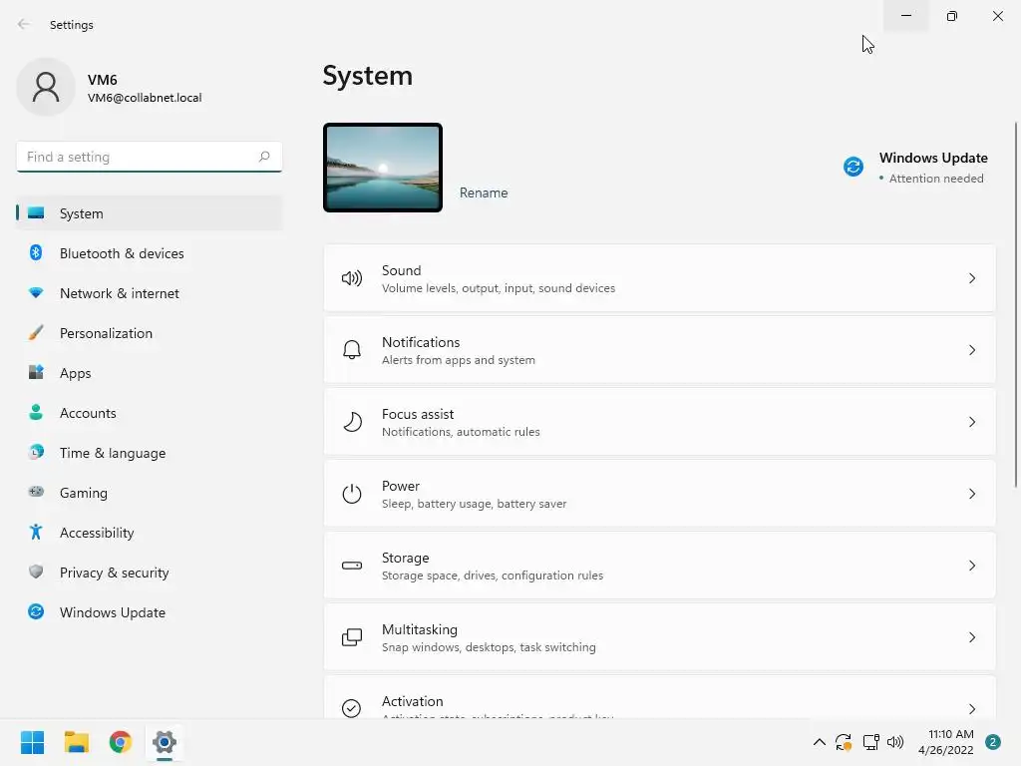
Task: Click the Apps icon in sidebar
Action: point(36,373)
